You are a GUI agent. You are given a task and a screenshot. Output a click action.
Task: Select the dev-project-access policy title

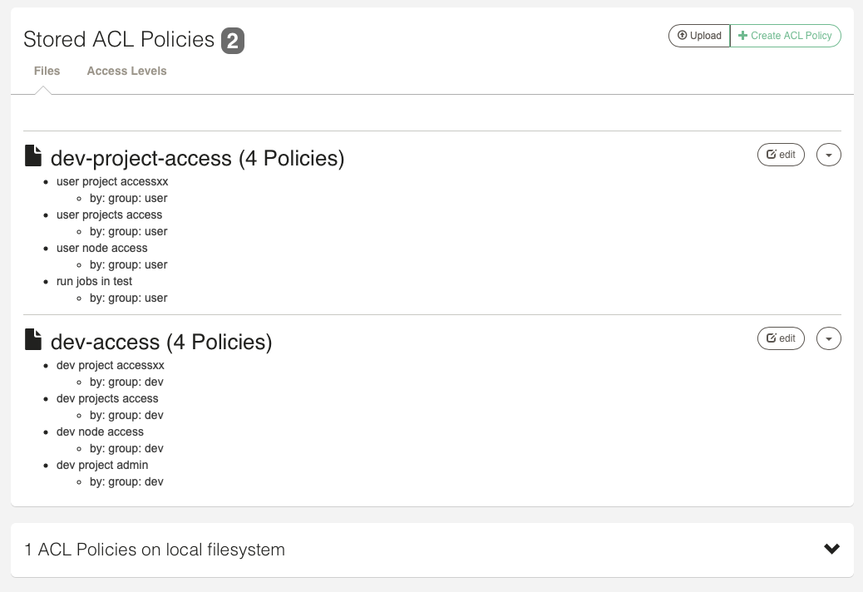[x=198, y=158]
